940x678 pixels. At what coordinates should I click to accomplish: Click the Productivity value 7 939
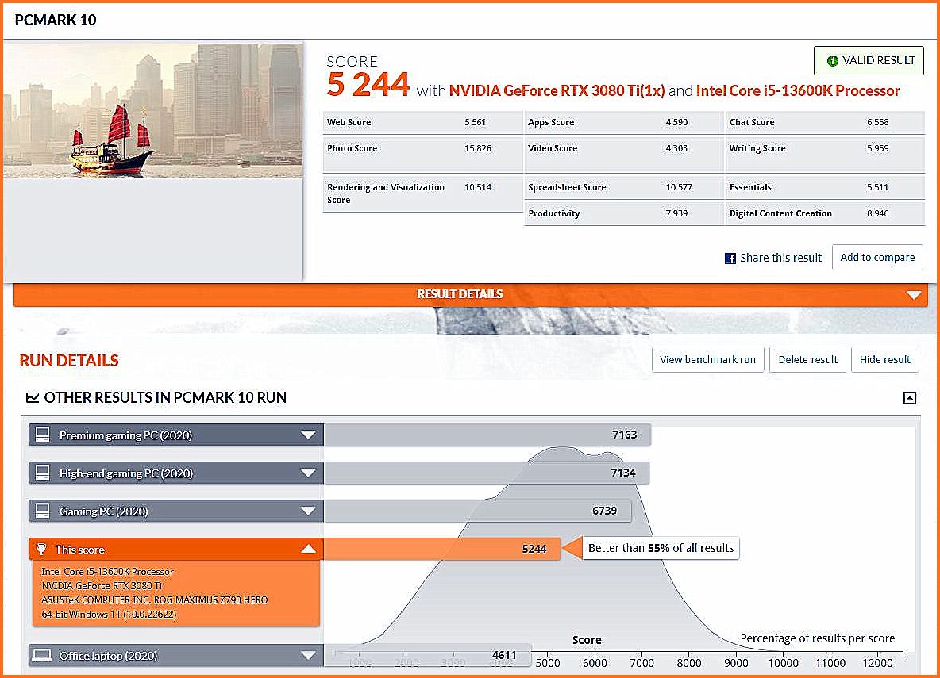pyautogui.click(x=676, y=213)
